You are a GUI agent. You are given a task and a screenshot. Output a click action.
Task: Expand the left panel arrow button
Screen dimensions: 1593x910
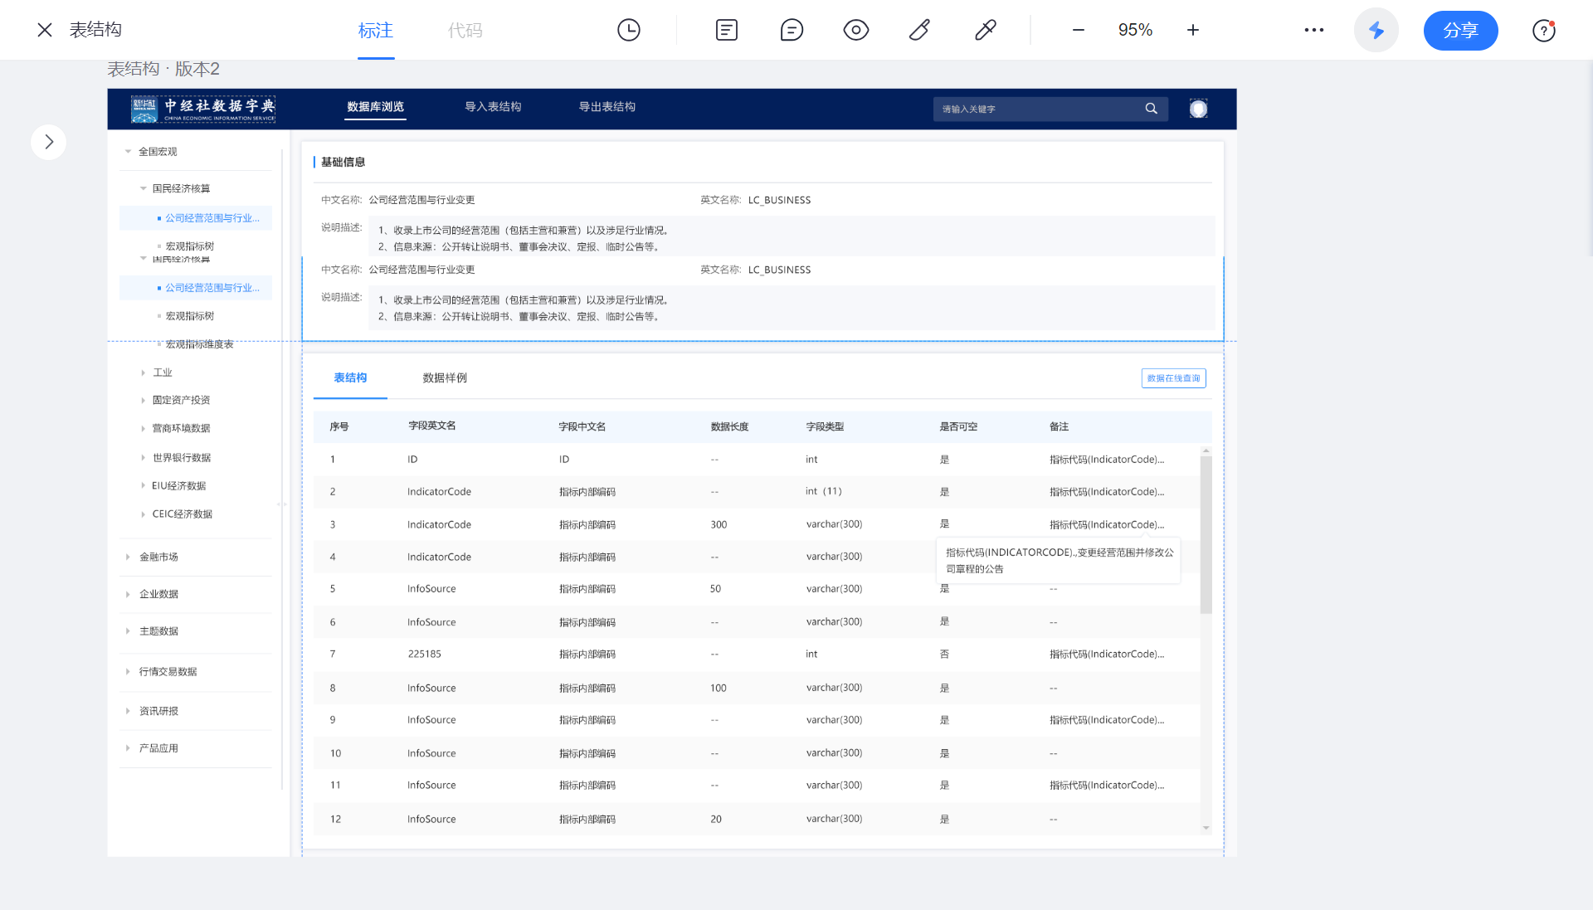[x=49, y=142]
